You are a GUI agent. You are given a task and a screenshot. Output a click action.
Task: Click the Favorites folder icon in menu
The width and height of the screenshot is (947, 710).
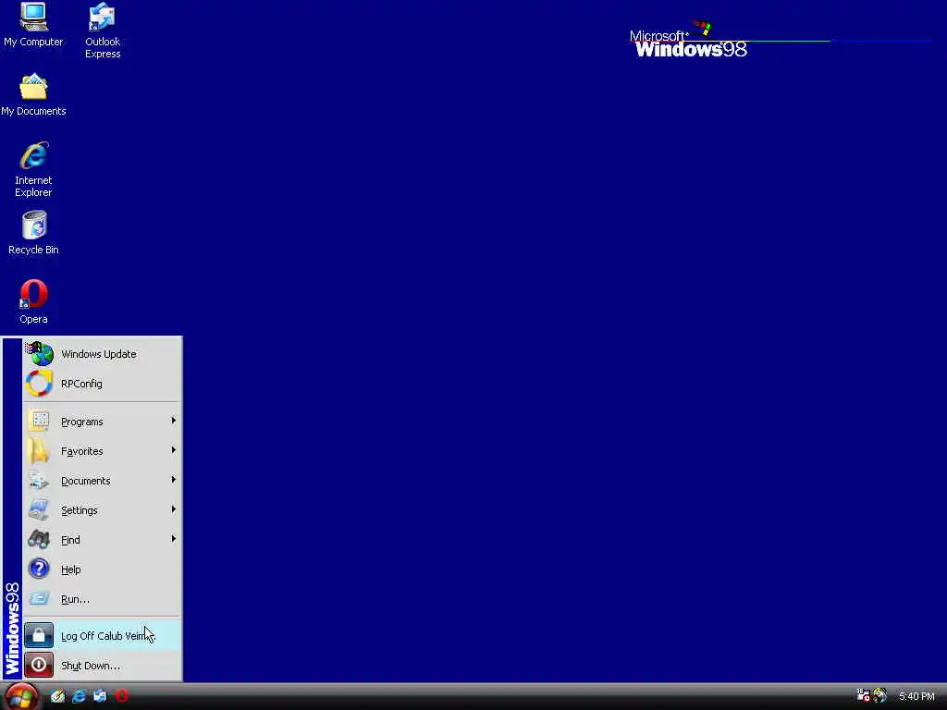(x=39, y=450)
